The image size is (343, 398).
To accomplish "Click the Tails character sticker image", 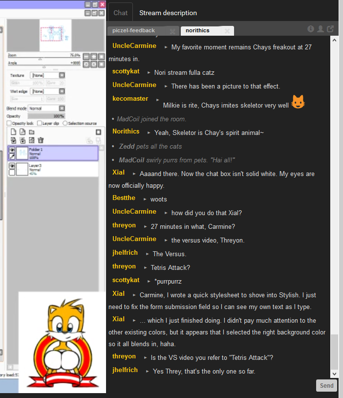I will click(63, 342).
